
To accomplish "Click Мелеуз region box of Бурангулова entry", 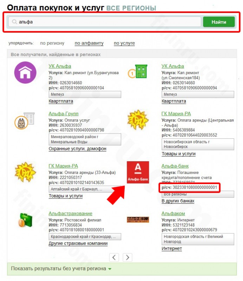I will tap(85, 94).
